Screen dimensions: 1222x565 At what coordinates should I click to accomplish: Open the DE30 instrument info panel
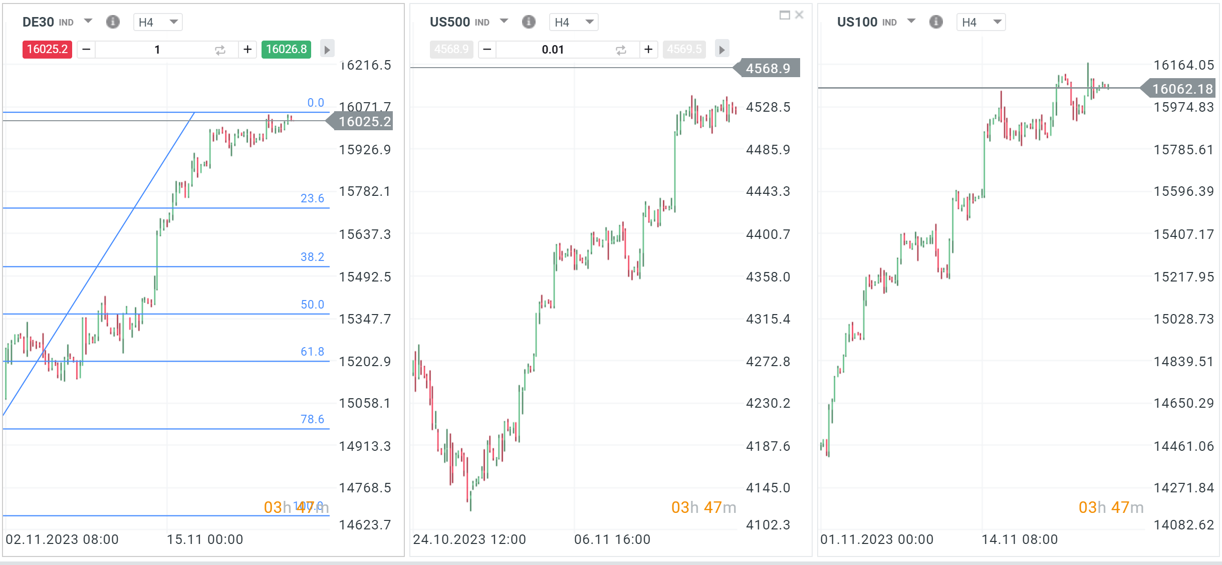click(x=113, y=22)
